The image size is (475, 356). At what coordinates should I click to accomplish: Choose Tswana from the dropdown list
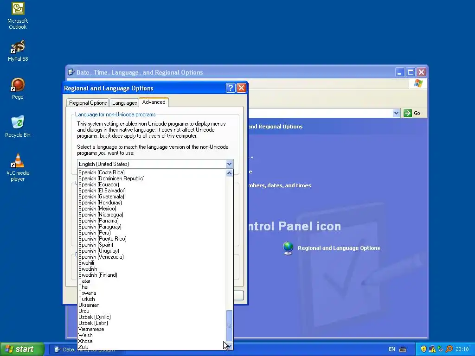(152, 293)
